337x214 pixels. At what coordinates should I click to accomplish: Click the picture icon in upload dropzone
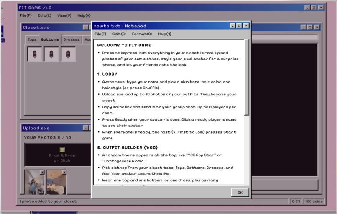coord(62,150)
